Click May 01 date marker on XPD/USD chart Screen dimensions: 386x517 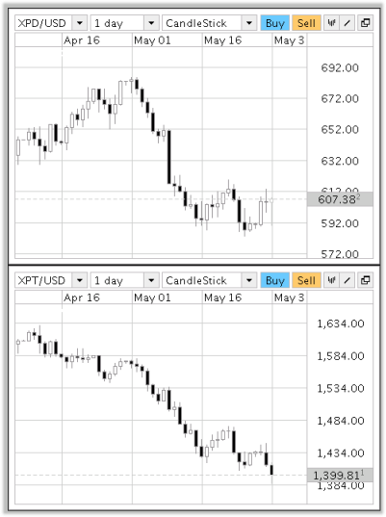152,40
